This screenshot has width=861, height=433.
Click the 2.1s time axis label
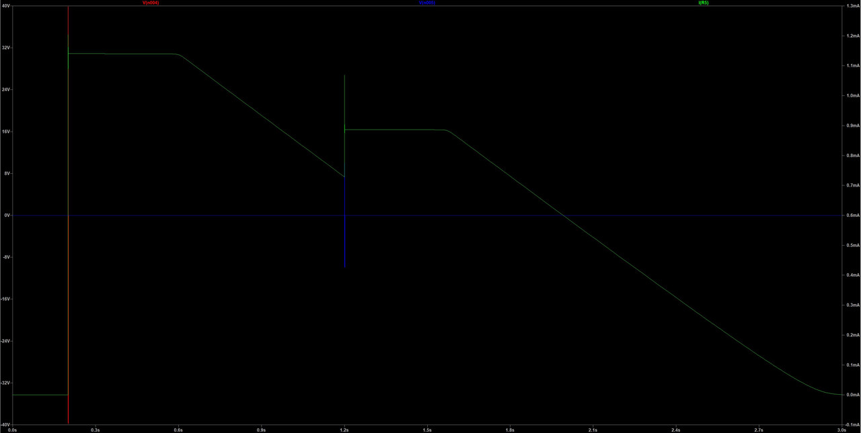[x=593, y=430]
